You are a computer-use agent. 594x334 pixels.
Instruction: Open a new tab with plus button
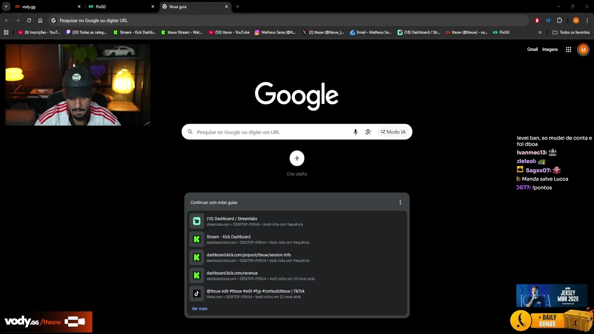[238, 6]
